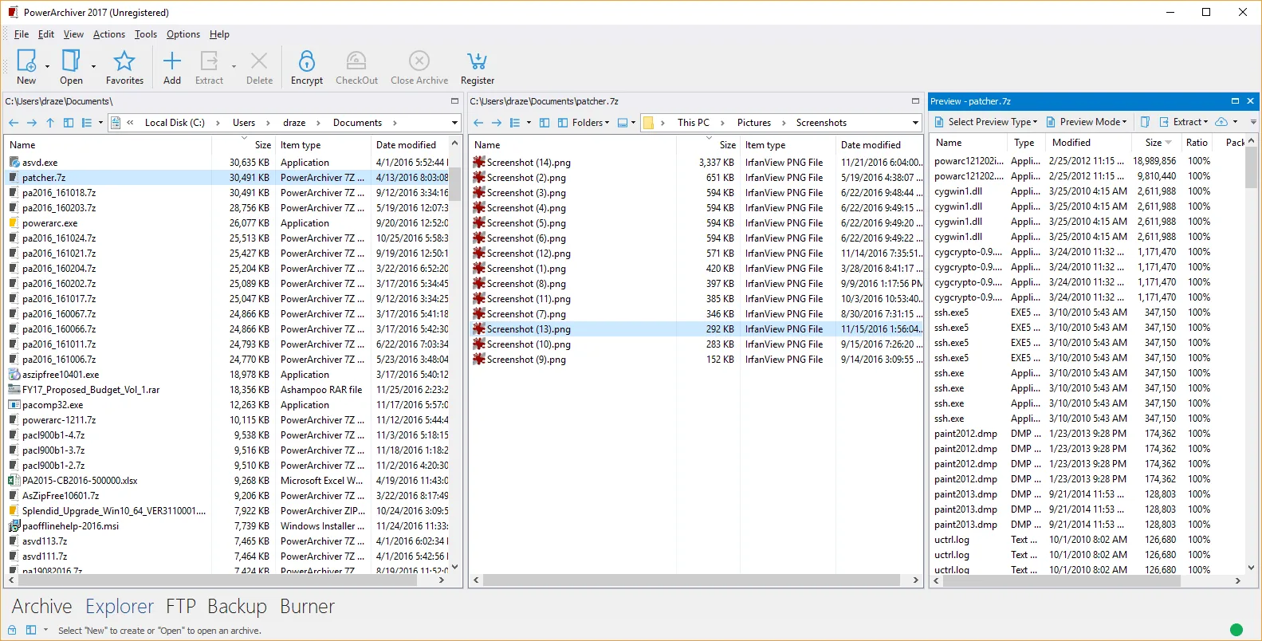Click the view list icon in left pane
Viewport: 1262px width, 641px height.
(x=87, y=123)
